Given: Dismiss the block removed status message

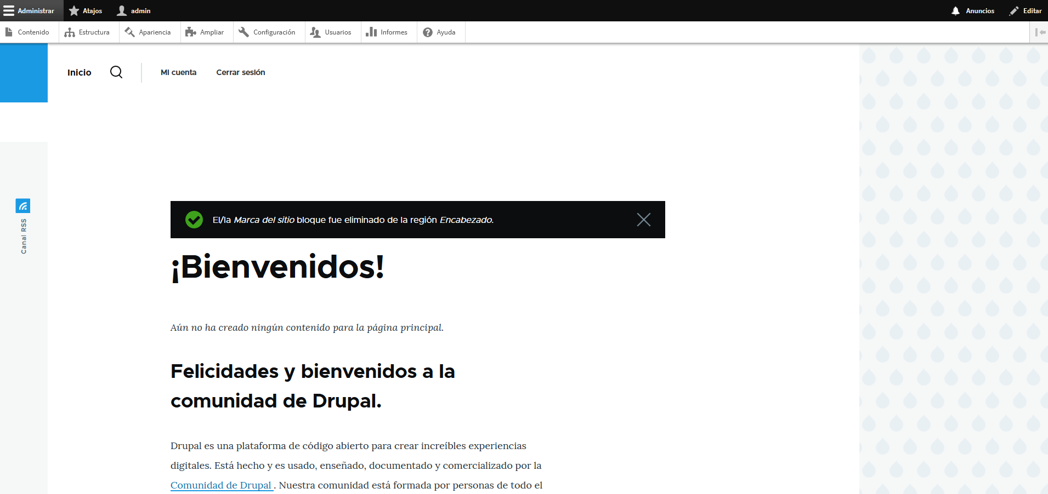Looking at the screenshot, I should click(643, 220).
